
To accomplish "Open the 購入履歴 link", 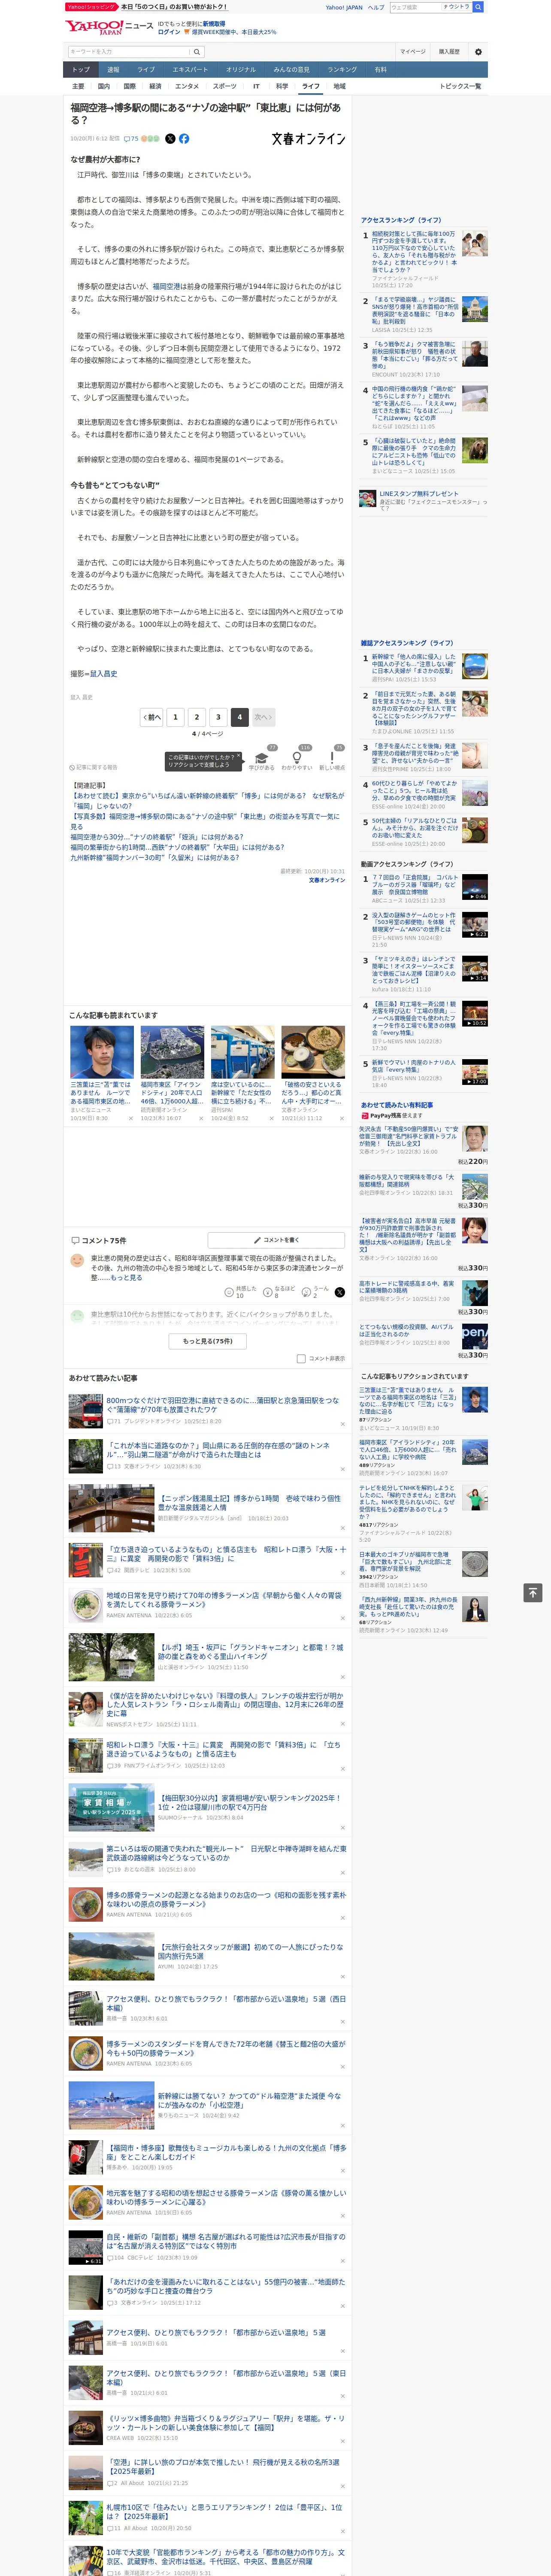I will (x=449, y=52).
